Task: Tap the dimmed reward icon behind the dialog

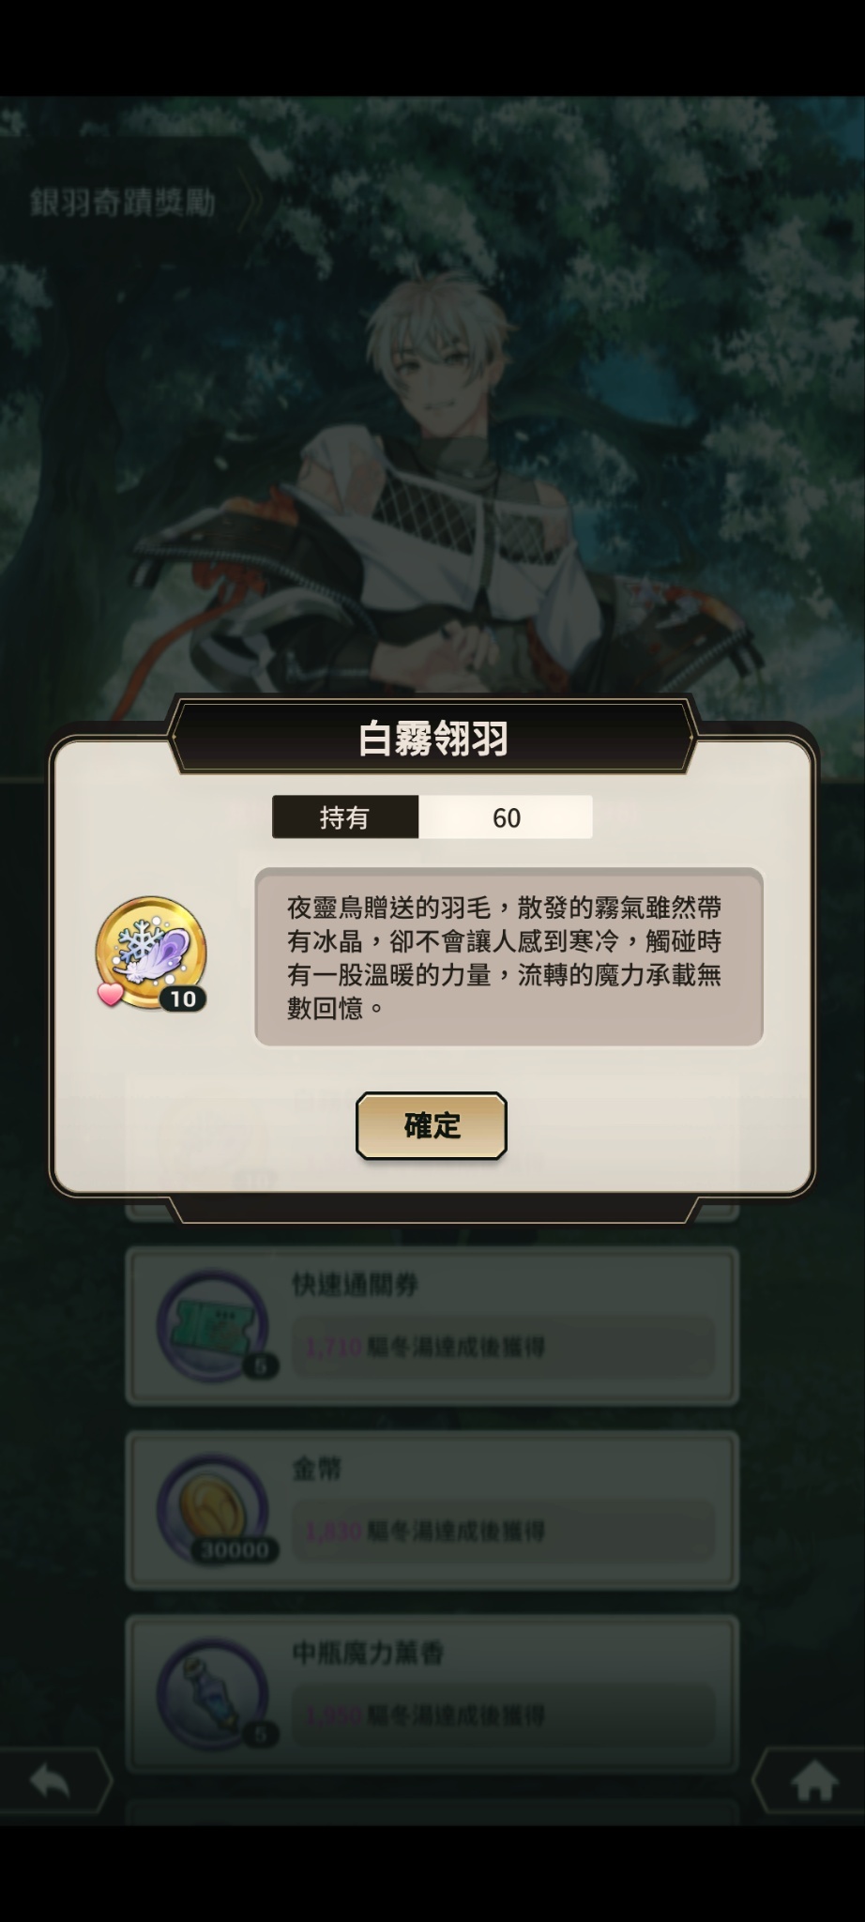Action: point(213,1143)
